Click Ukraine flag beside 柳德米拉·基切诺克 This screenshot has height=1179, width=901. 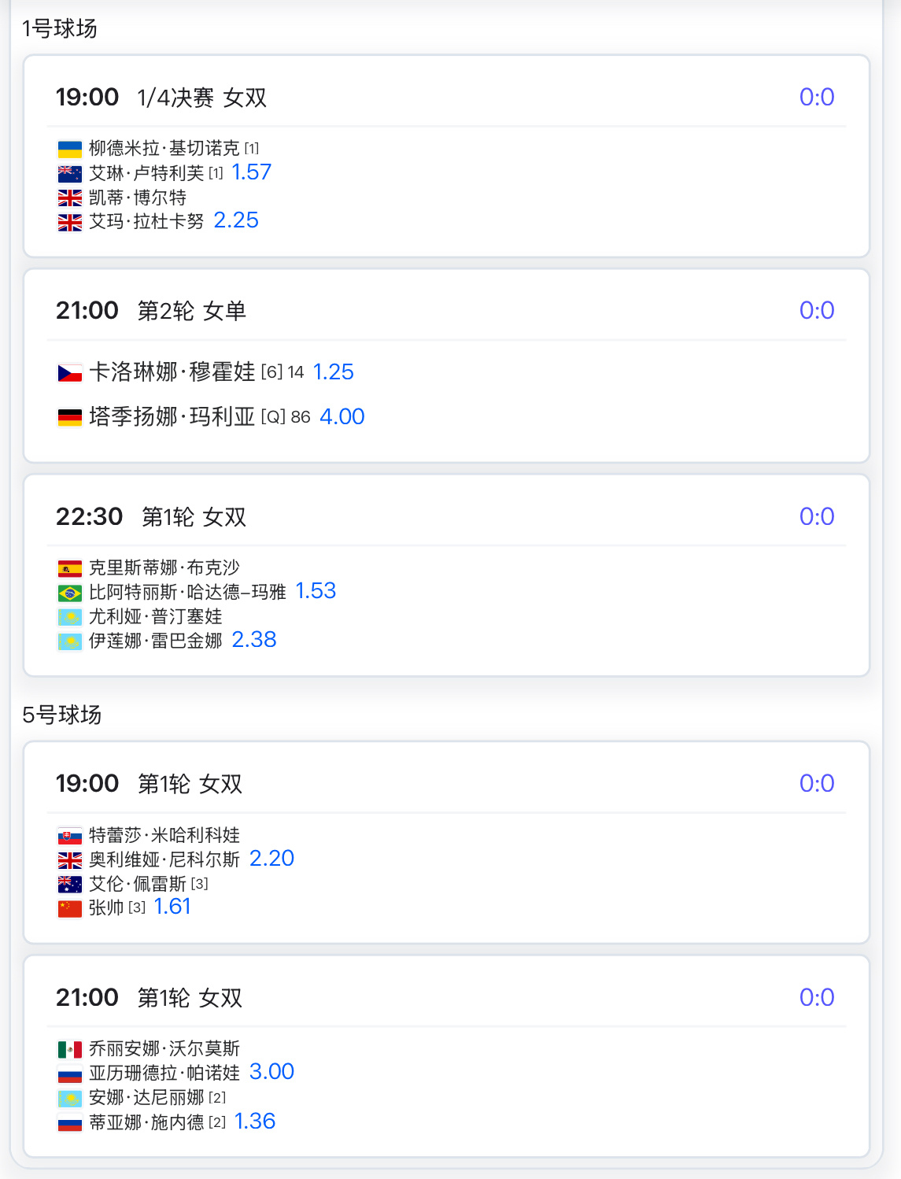(x=70, y=149)
